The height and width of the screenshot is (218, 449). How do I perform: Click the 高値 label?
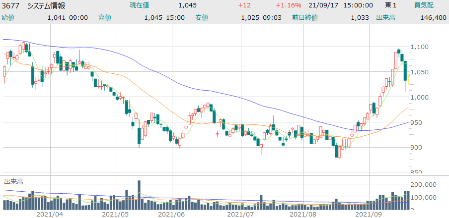point(105,17)
